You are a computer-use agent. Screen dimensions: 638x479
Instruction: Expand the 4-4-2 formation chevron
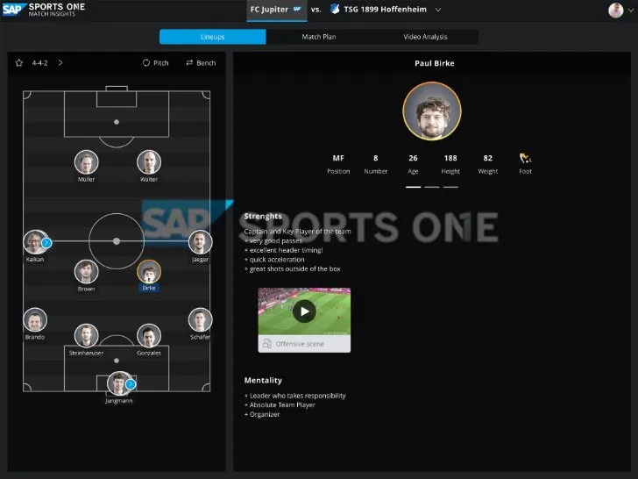(60, 63)
